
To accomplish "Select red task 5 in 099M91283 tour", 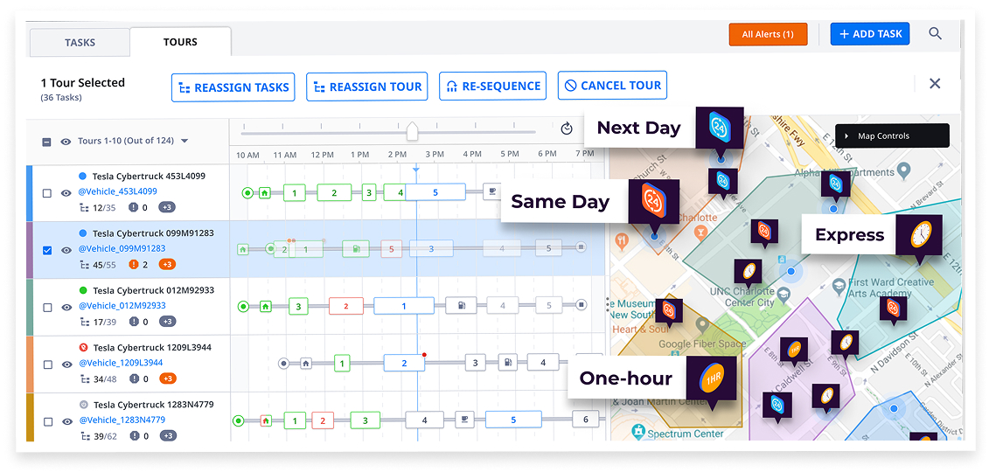I will click(x=392, y=249).
